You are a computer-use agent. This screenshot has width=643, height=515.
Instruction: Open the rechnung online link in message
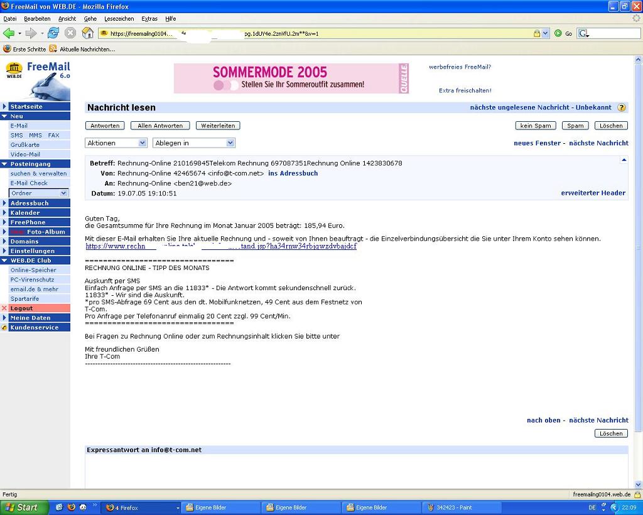pos(221,246)
